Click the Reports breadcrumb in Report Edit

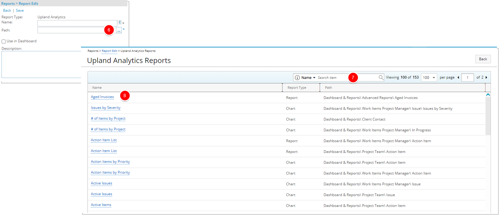pos(8,4)
